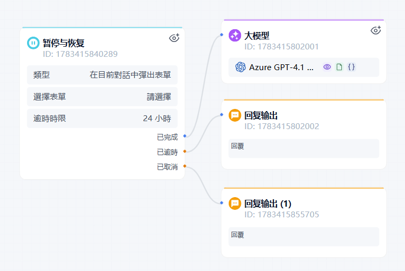This screenshot has width=405, height=271.
Task: Click the 回覆 field in 回复输出 node
Action: point(304,148)
